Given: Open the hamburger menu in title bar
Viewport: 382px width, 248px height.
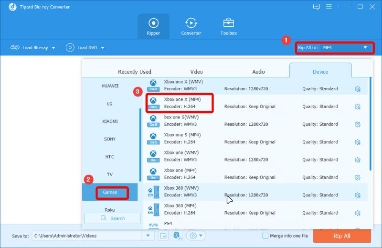Looking at the screenshot, I should coord(329,7).
